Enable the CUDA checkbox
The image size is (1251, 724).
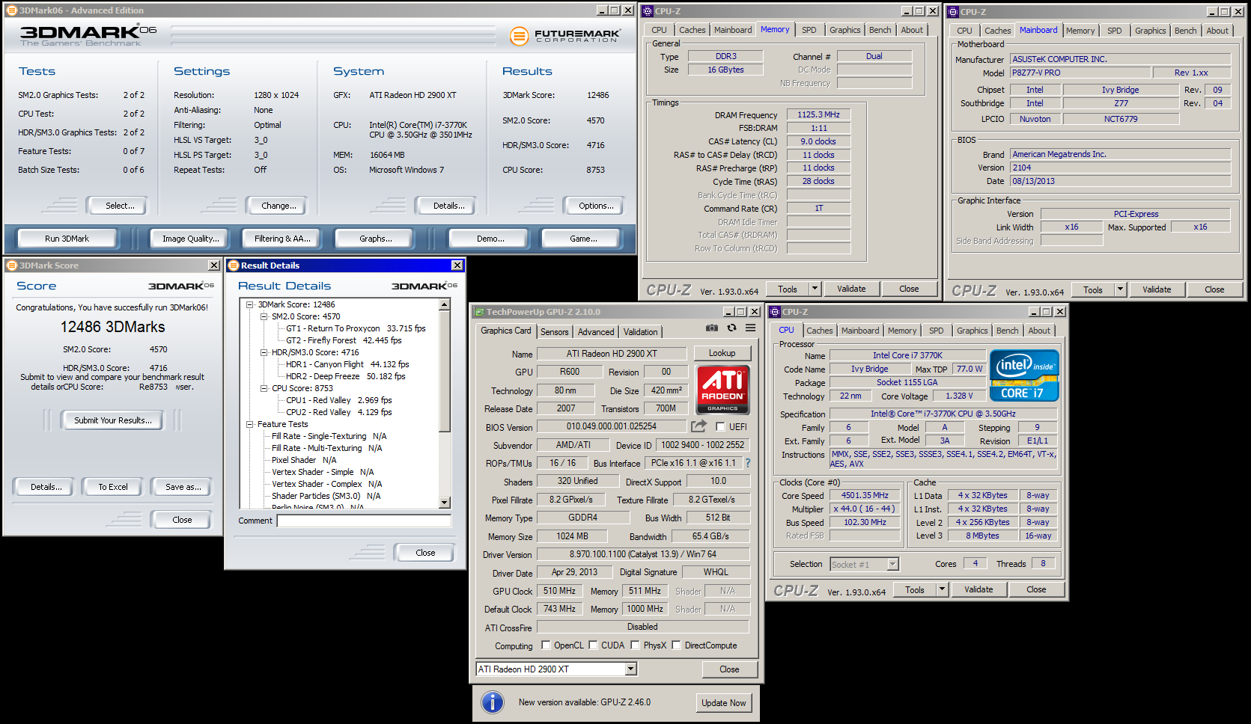[x=593, y=645]
